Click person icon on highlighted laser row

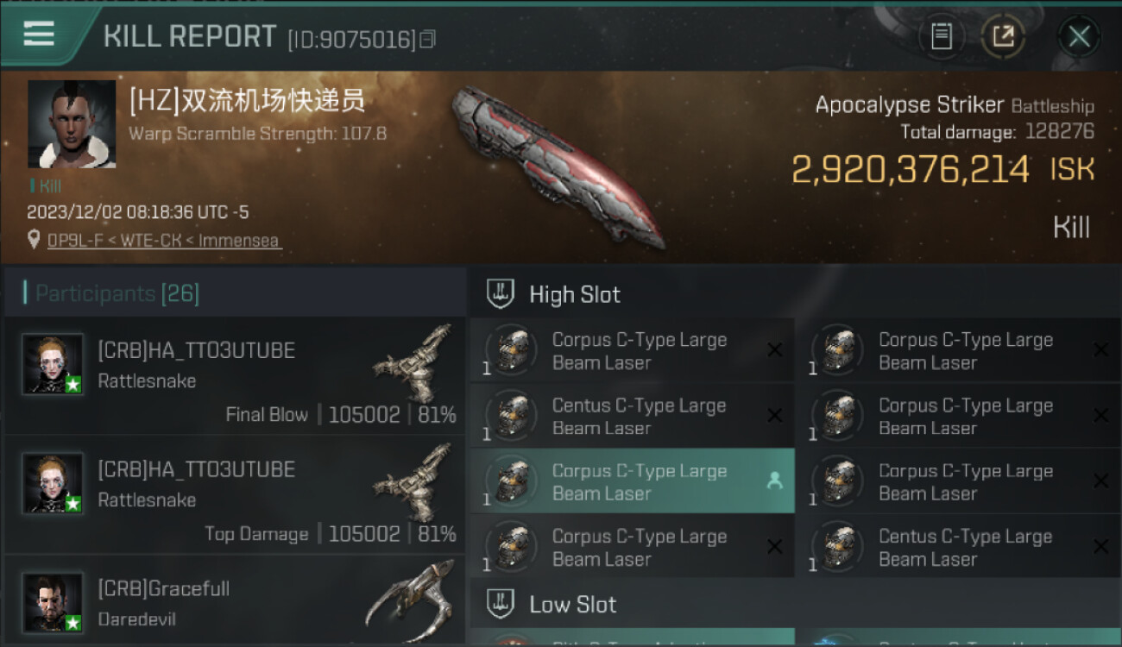pyautogui.click(x=774, y=481)
